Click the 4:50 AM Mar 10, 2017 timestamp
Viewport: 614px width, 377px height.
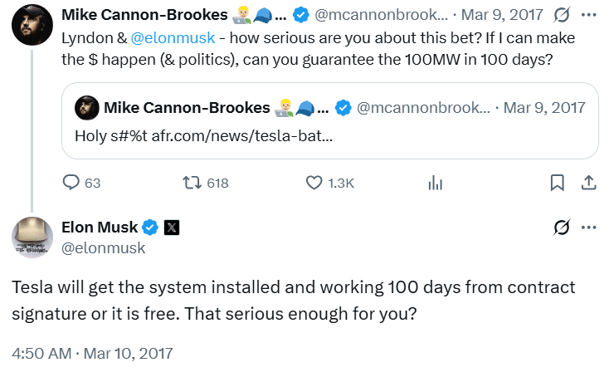tap(93, 353)
